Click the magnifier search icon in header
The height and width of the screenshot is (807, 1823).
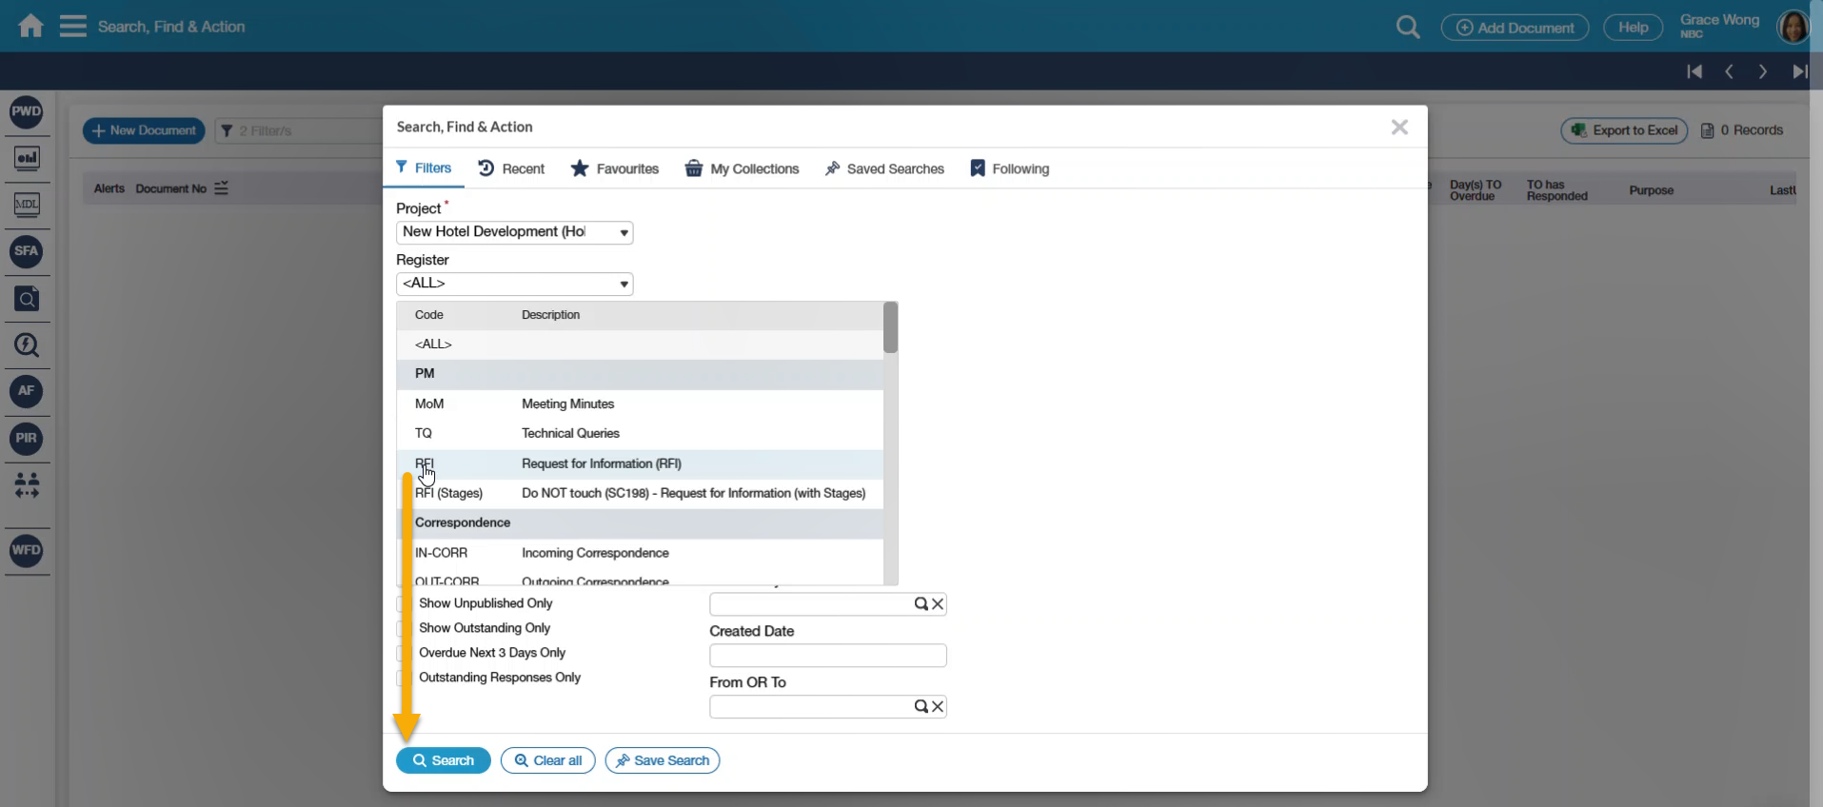click(1407, 28)
